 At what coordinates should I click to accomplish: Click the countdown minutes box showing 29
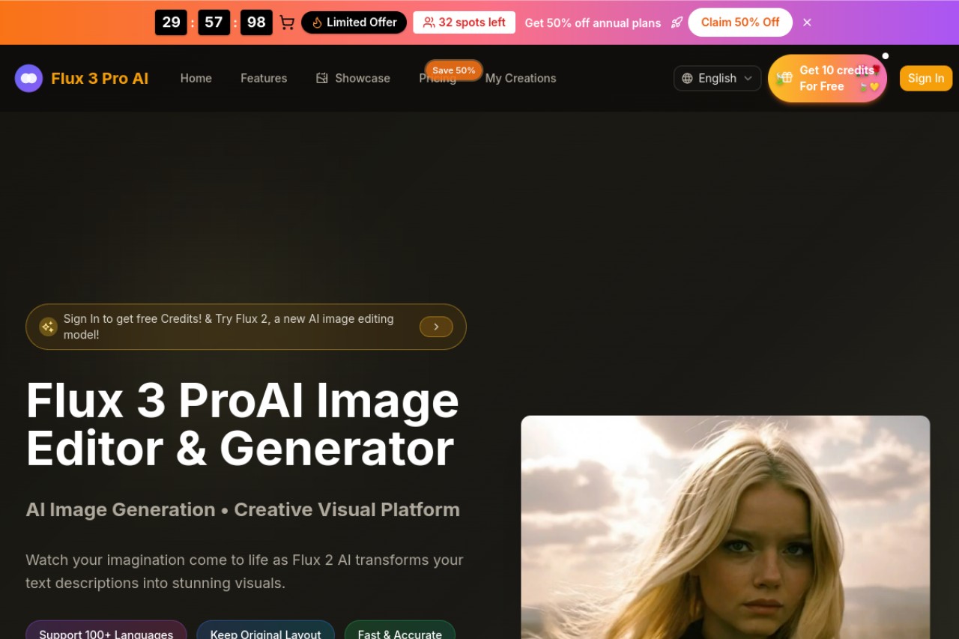click(x=171, y=22)
